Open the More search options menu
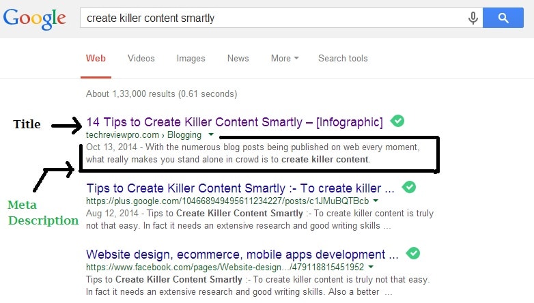534x303 pixels. pyautogui.click(x=285, y=58)
